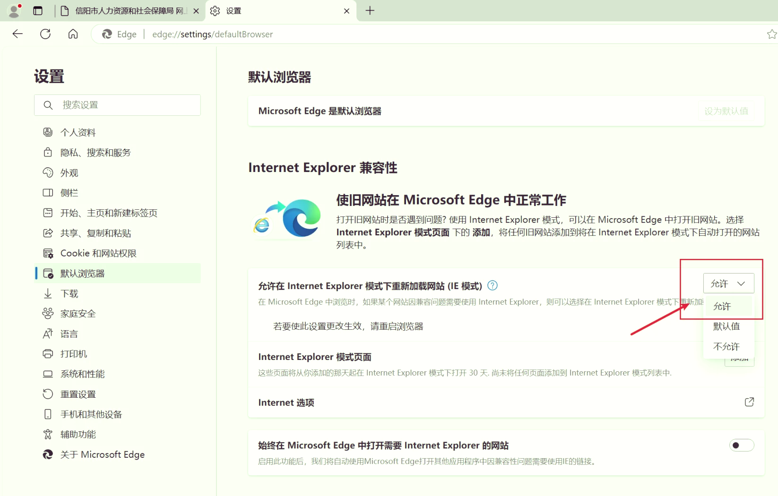
Task: Open 下载 settings
Action: click(x=118, y=293)
